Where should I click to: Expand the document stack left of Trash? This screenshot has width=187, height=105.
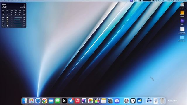tap(156, 101)
